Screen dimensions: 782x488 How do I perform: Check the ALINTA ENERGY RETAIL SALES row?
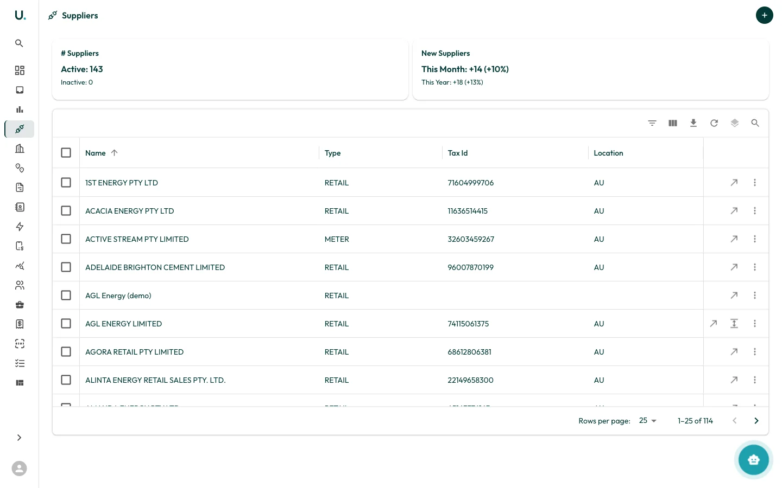tap(66, 380)
